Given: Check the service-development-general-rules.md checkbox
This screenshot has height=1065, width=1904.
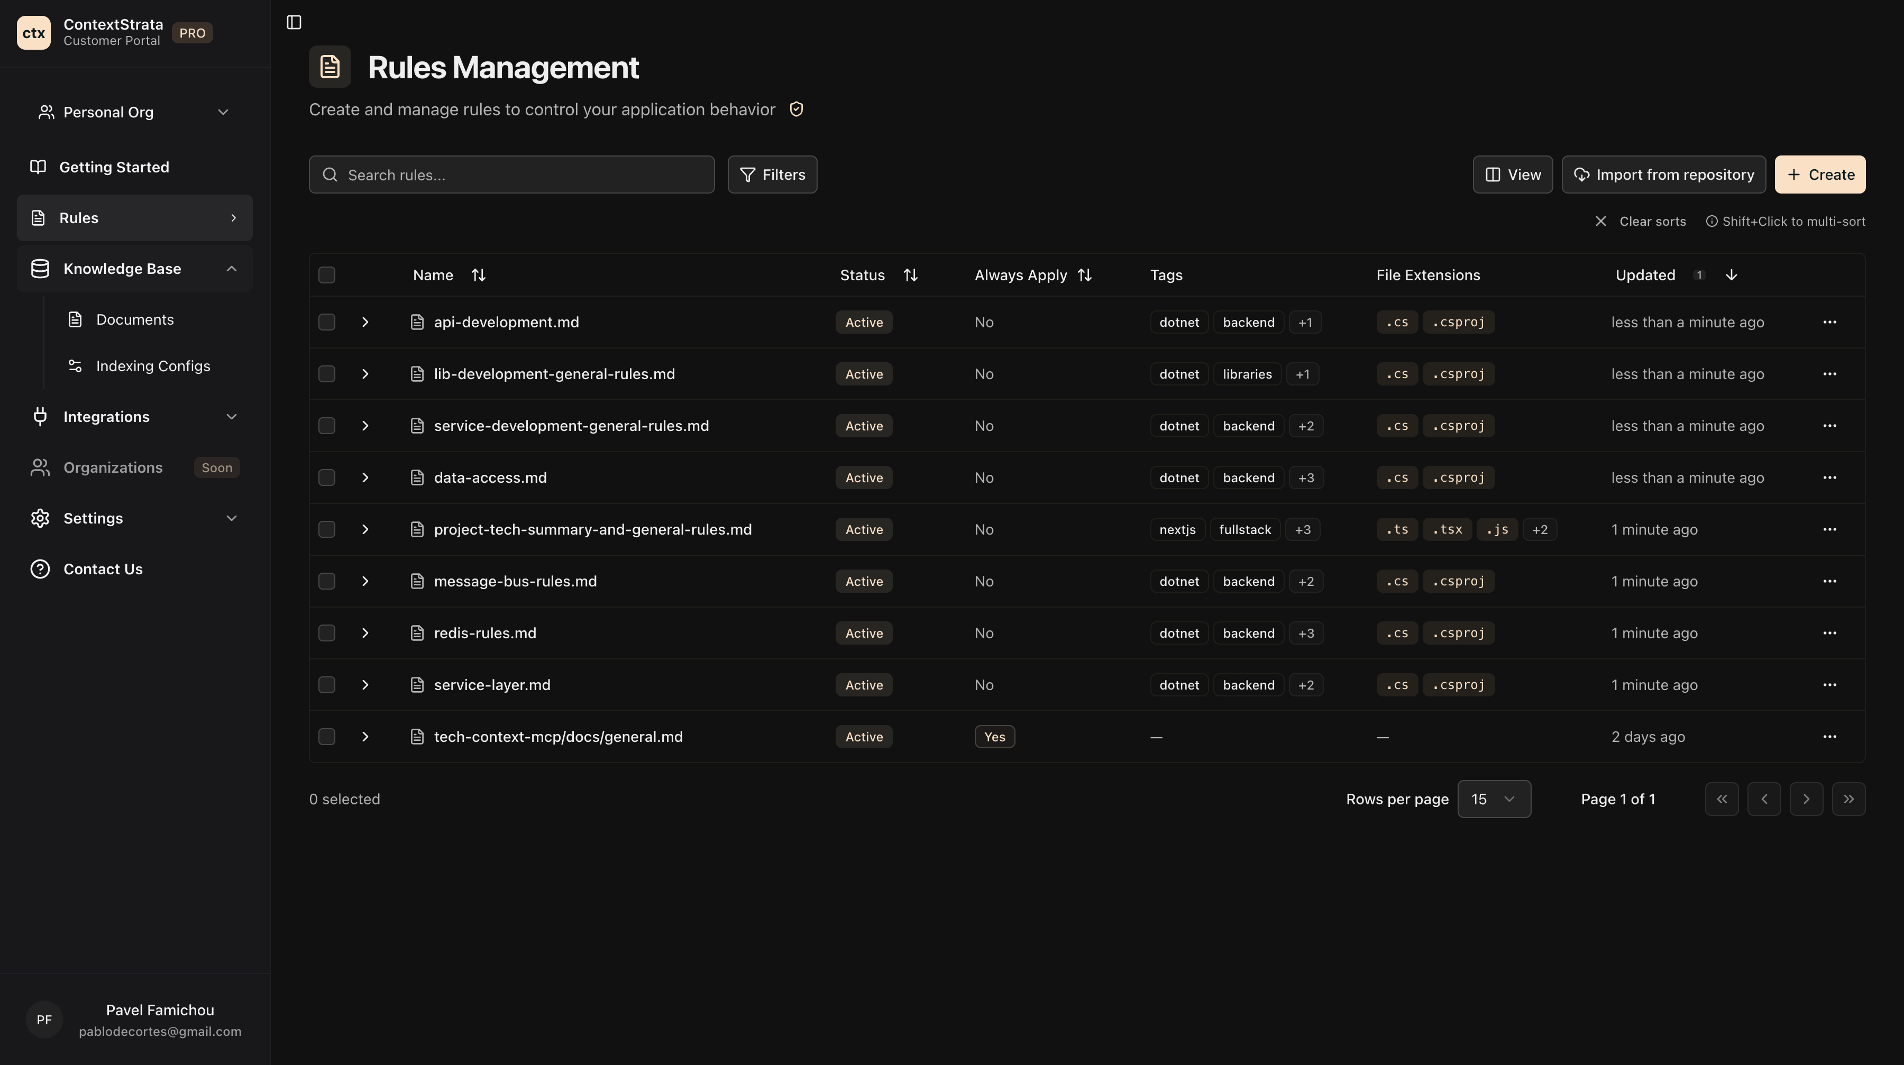Looking at the screenshot, I should click(x=327, y=426).
